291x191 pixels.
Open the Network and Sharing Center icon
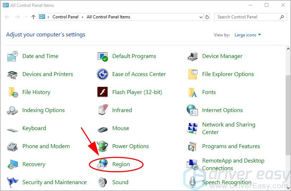click(x=192, y=128)
